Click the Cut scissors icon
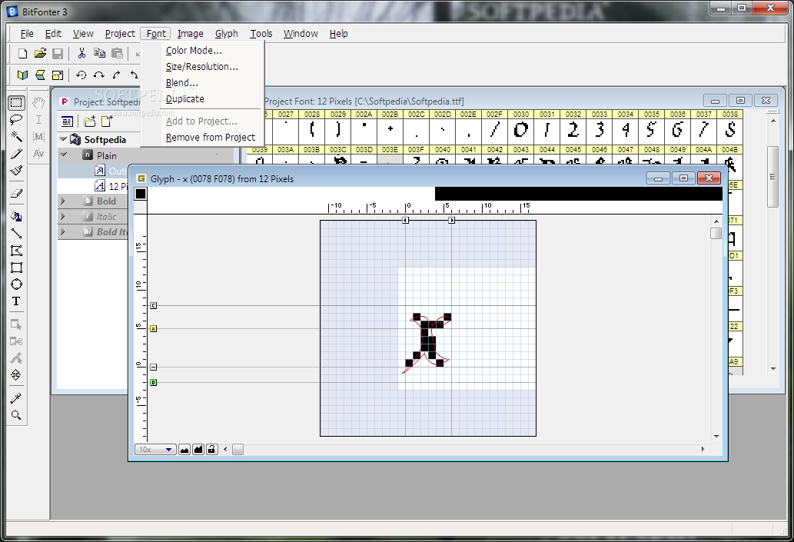 tap(81, 53)
